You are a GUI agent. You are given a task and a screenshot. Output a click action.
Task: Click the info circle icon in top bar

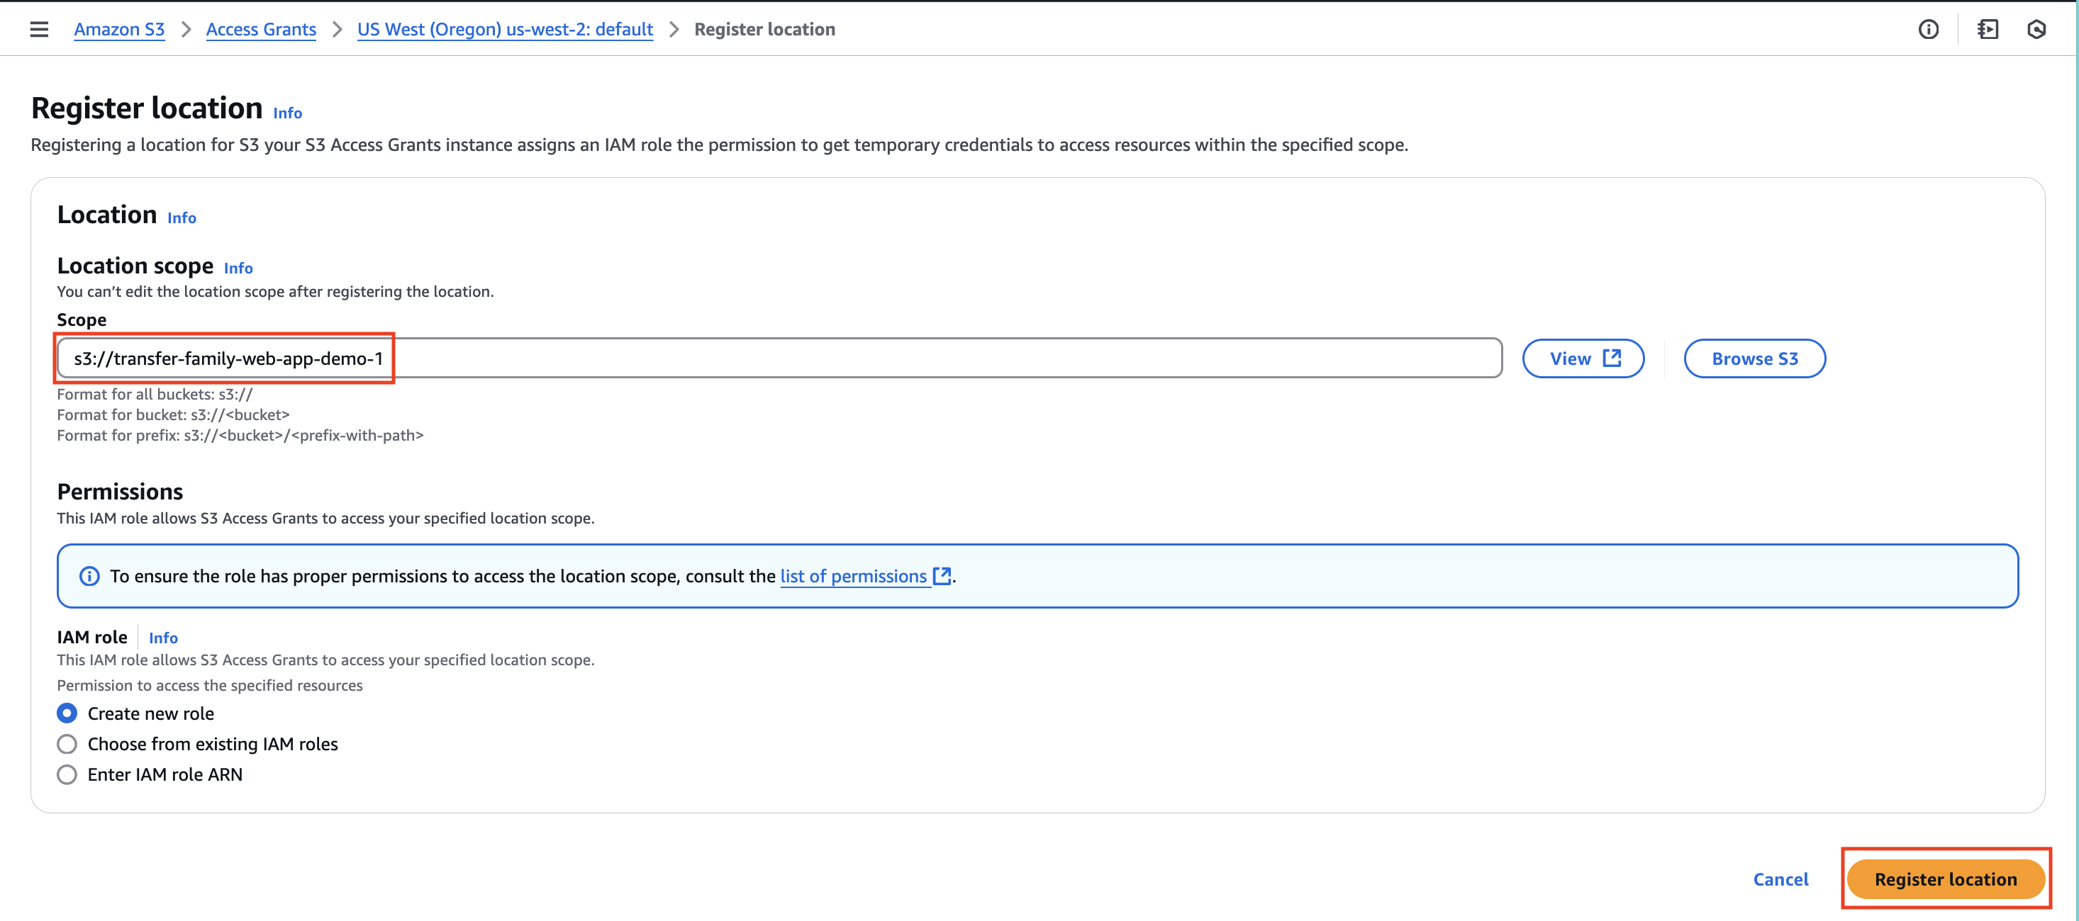(x=1928, y=29)
